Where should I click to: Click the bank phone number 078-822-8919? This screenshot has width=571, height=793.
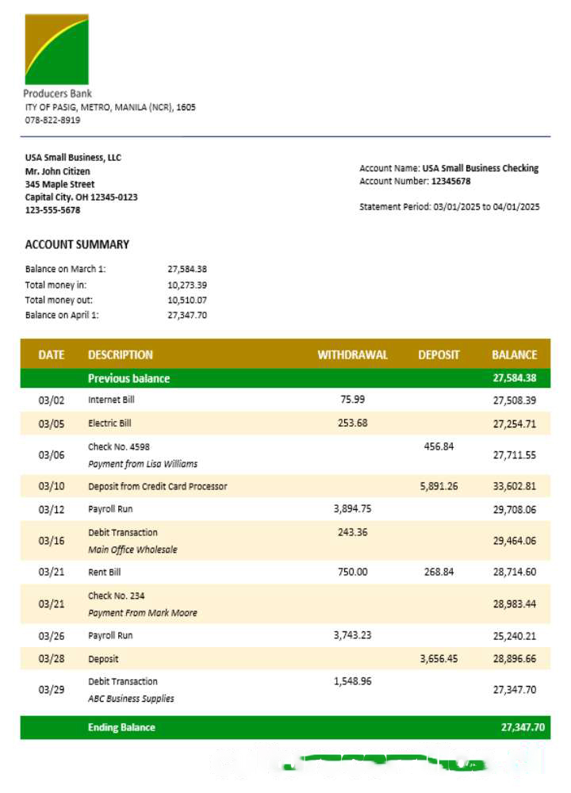coord(52,120)
